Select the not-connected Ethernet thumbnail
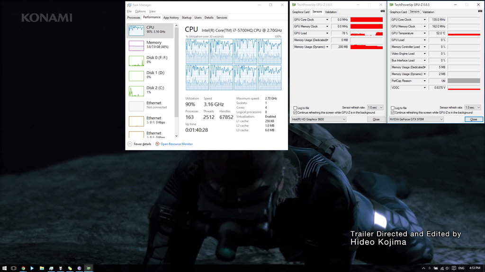485x272 pixels. click(136, 106)
